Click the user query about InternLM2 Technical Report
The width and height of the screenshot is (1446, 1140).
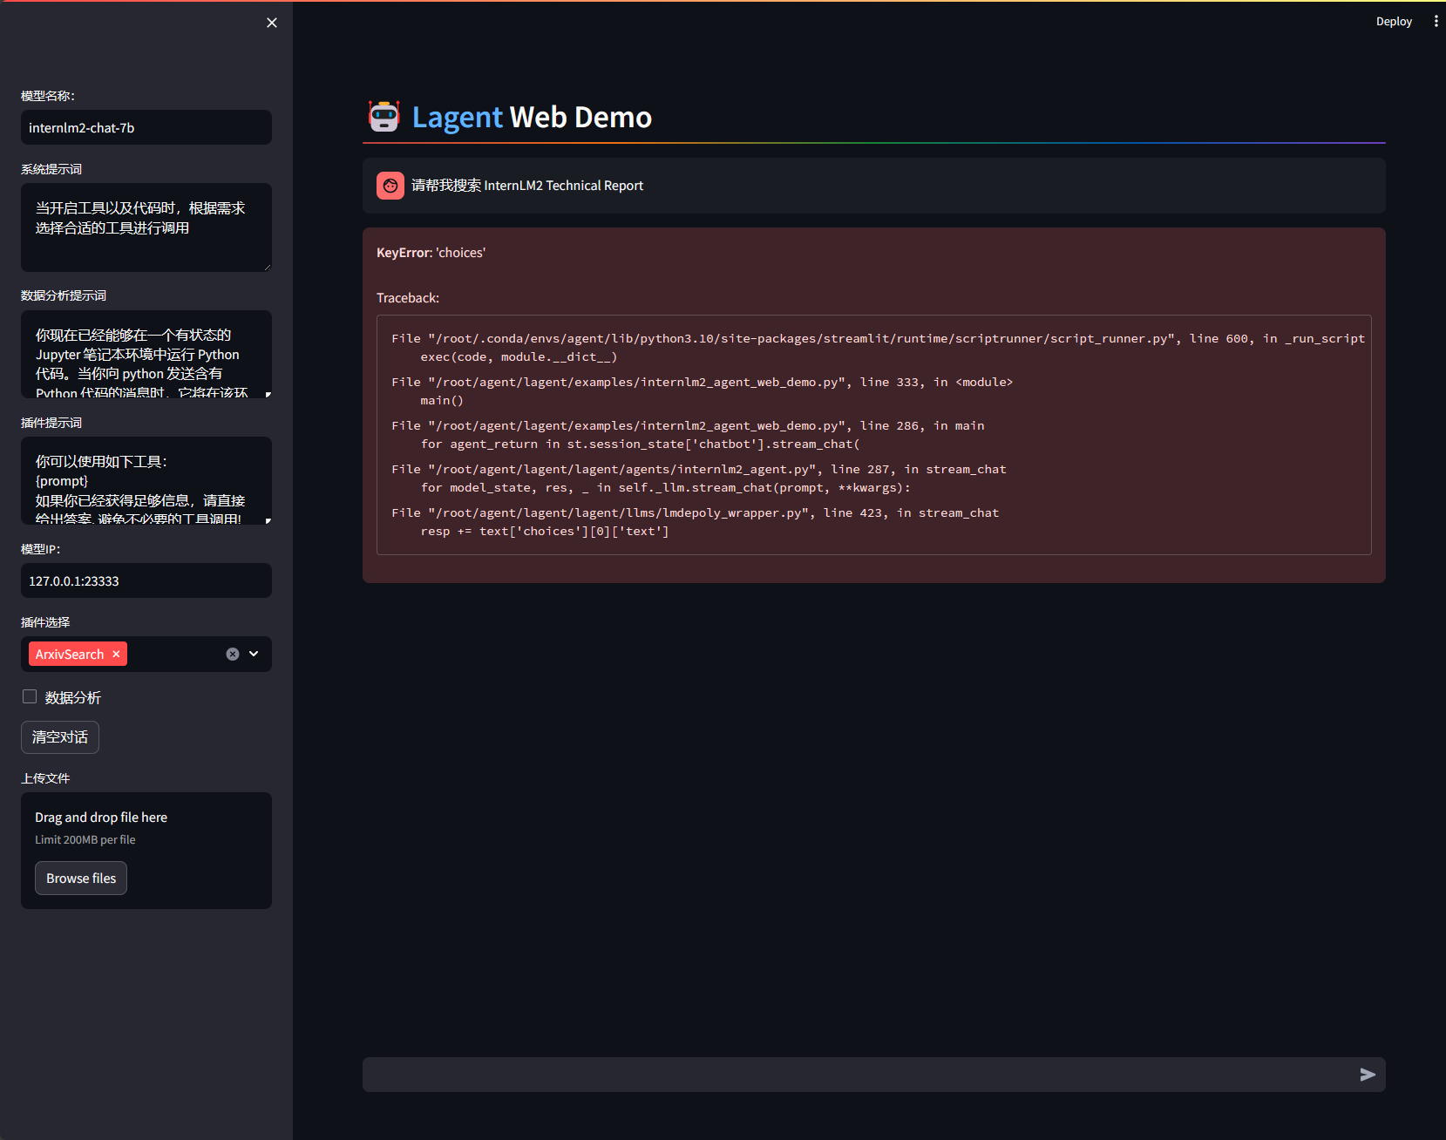[x=527, y=186]
